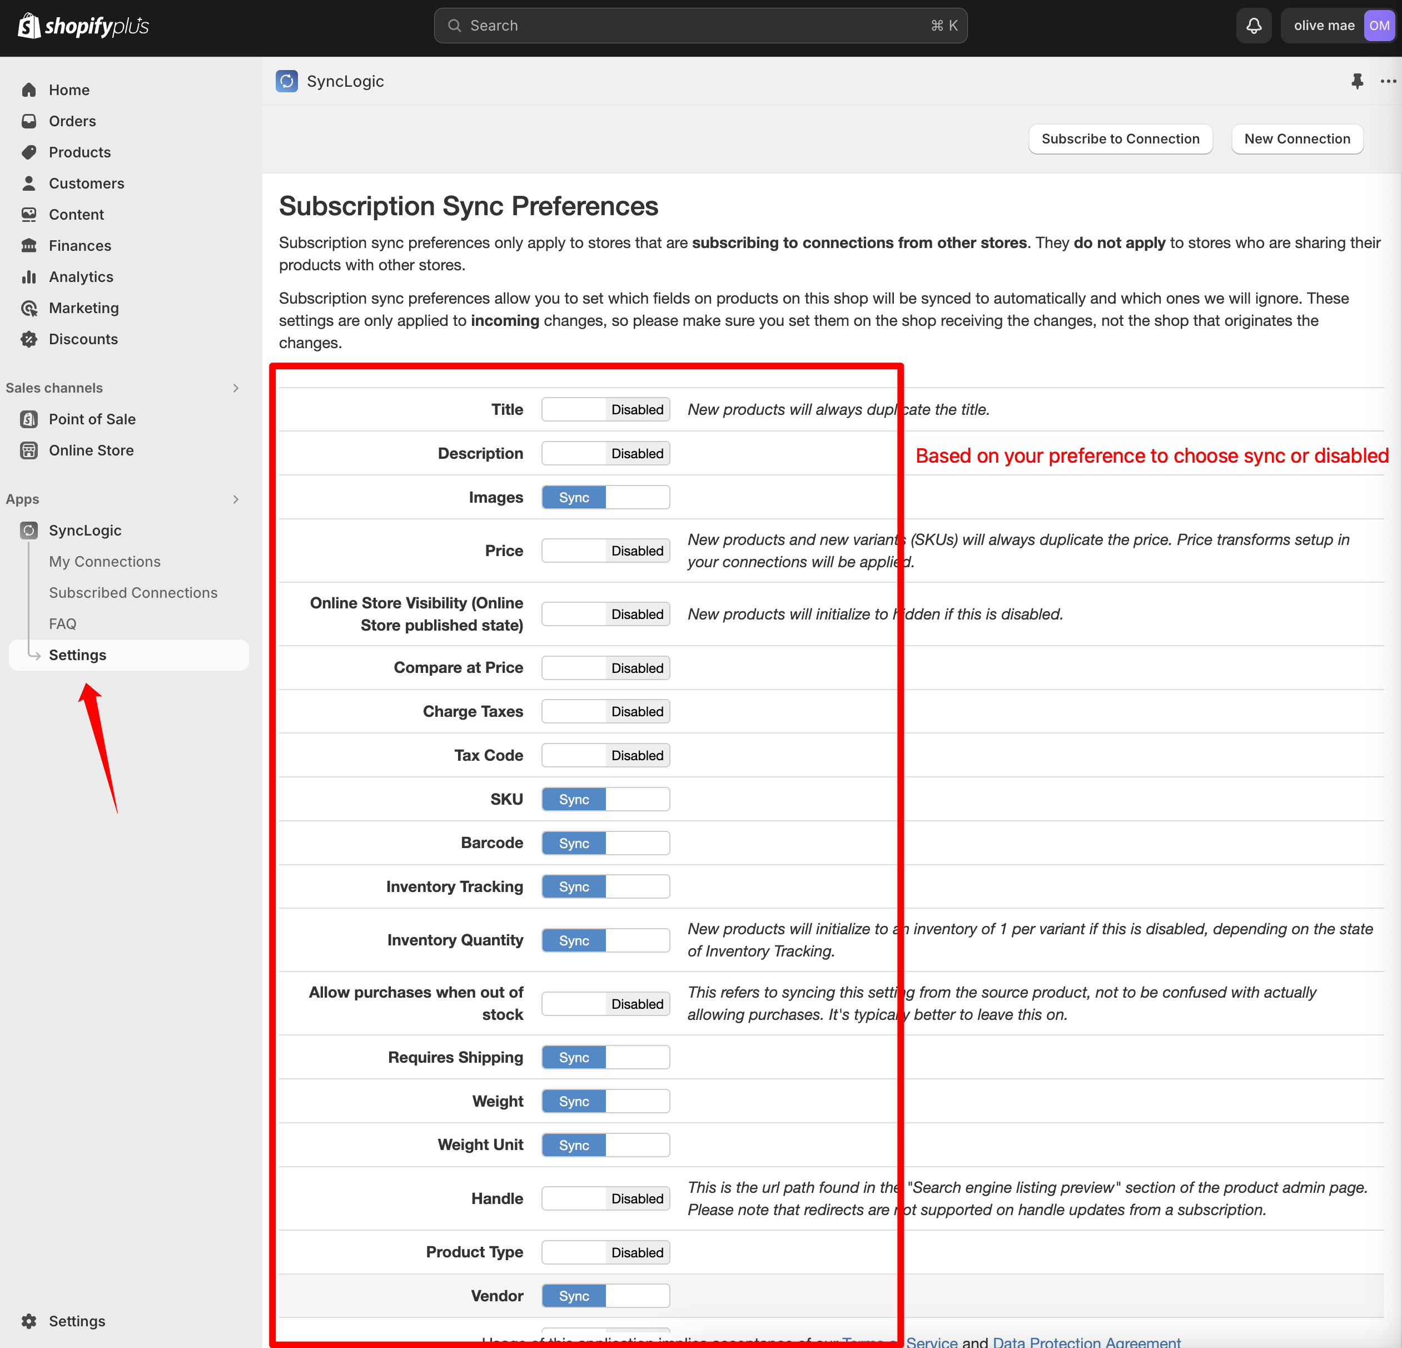Open the Data Protection Agreement link
This screenshot has height=1348, width=1402.
(1087, 1341)
